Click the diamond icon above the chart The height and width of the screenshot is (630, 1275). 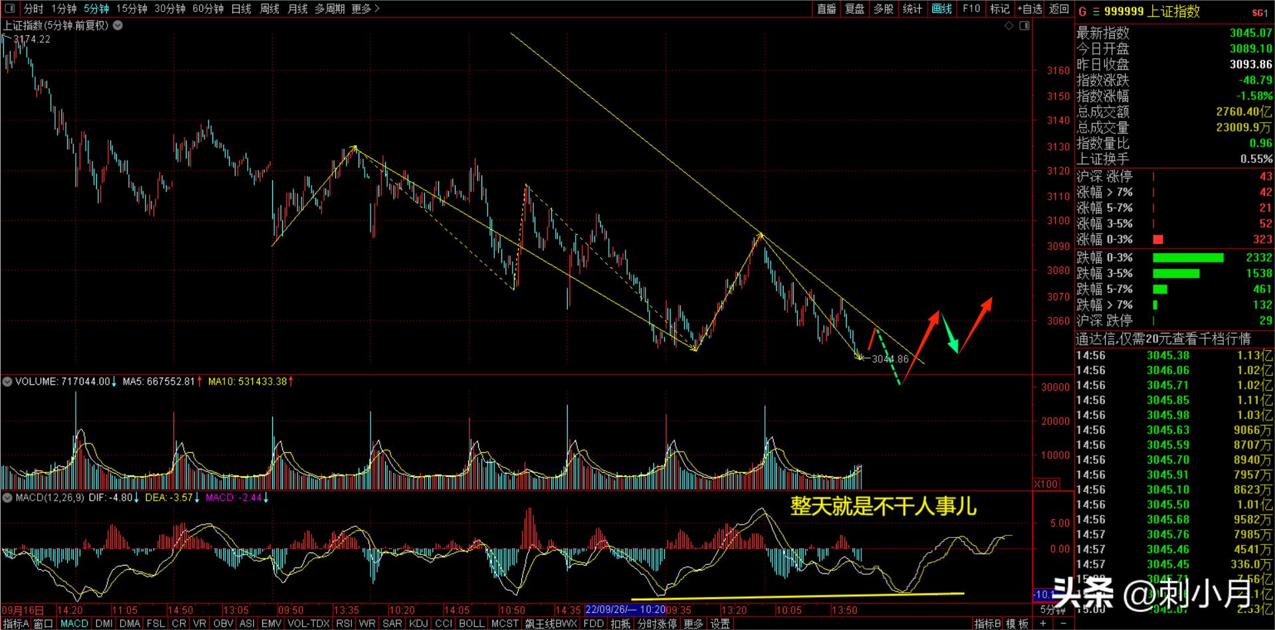(1009, 26)
